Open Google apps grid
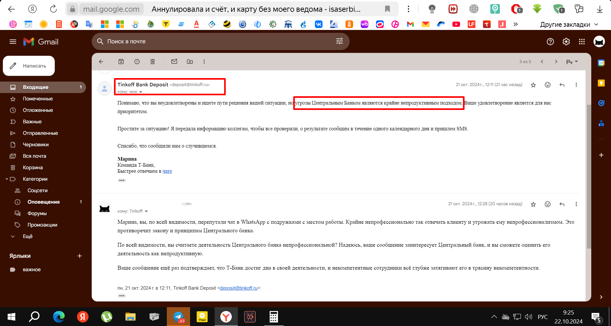Screen dimensions: 611x326 (x=582, y=42)
